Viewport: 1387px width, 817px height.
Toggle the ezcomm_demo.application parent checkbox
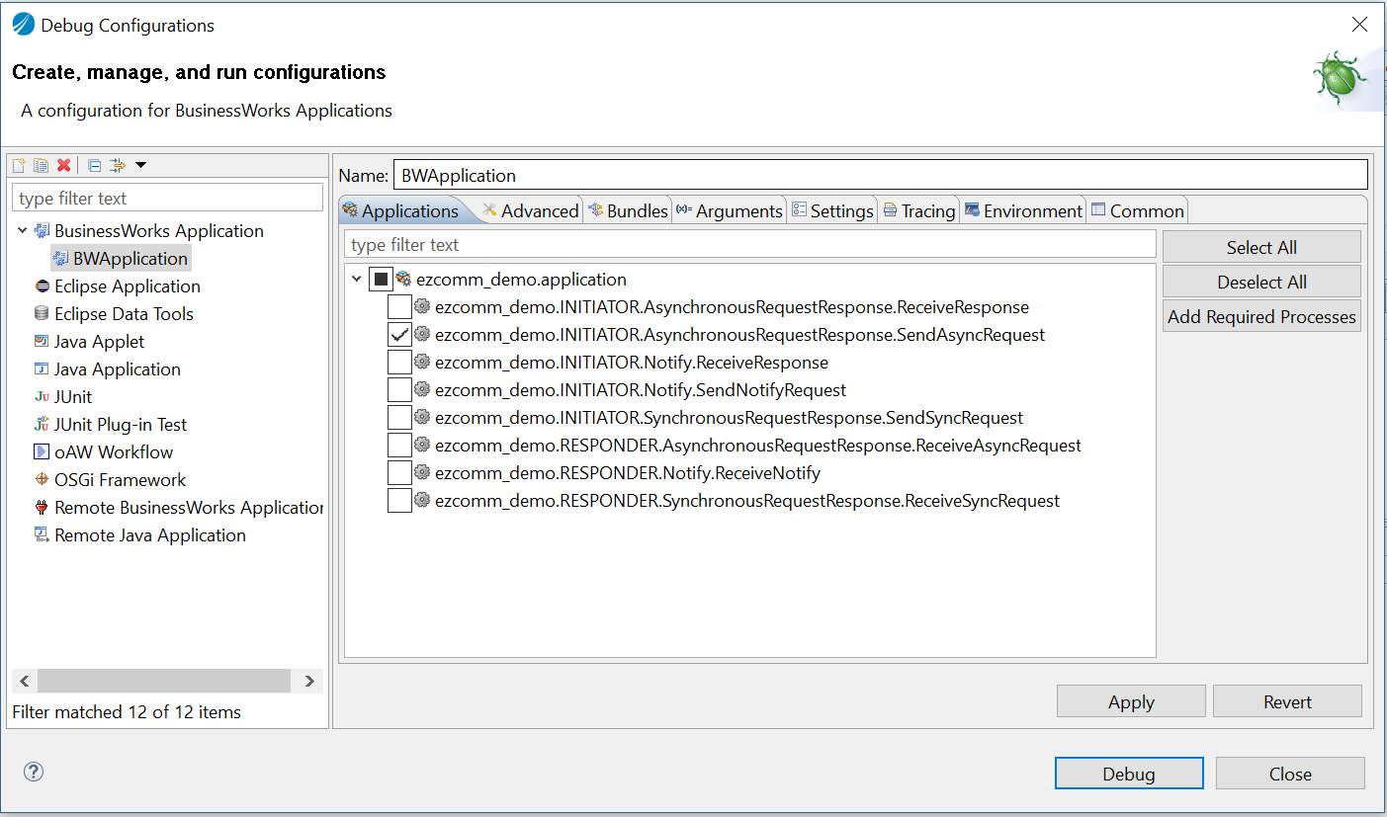click(x=381, y=280)
